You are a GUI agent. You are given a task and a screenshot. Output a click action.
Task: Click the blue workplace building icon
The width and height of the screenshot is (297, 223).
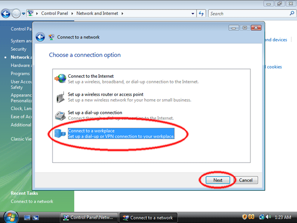tap(60, 133)
